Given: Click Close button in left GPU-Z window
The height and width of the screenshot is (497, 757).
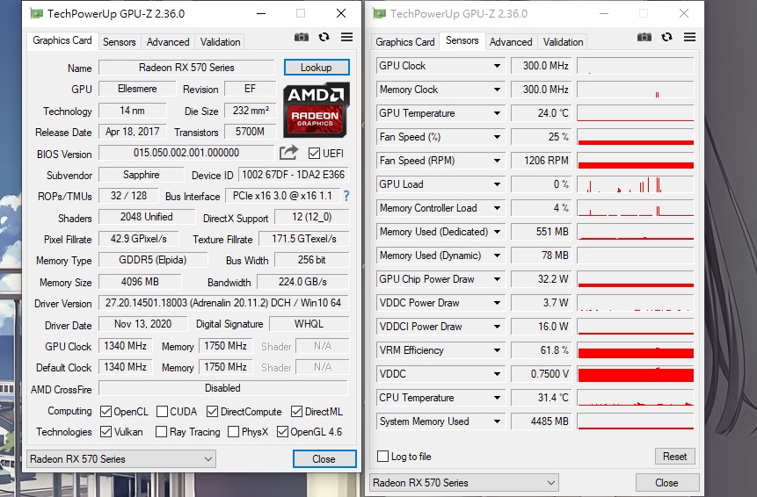Looking at the screenshot, I should 324,459.
